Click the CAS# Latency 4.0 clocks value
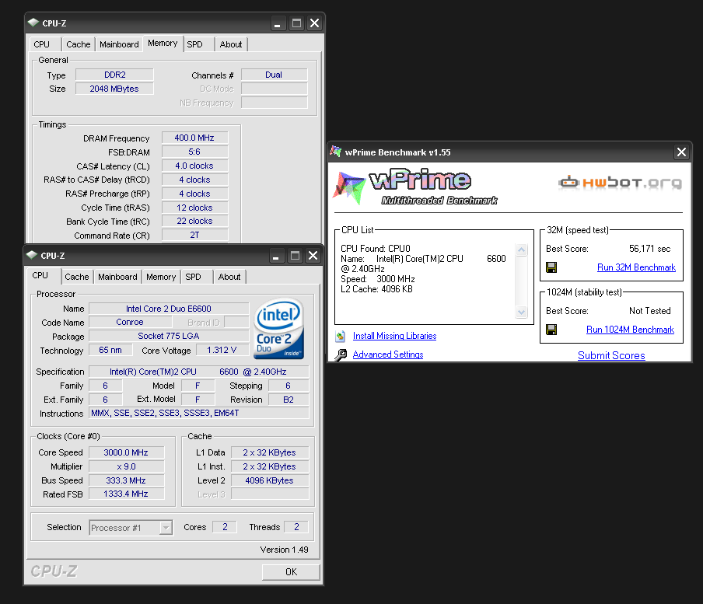 194,166
